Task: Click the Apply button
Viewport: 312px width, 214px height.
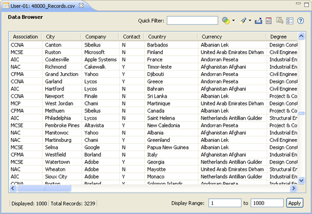Action: pos(294,203)
